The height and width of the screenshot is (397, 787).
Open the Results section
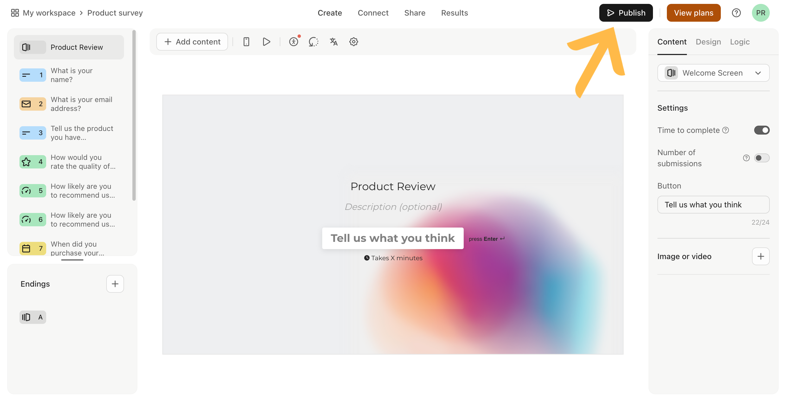click(454, 13)
